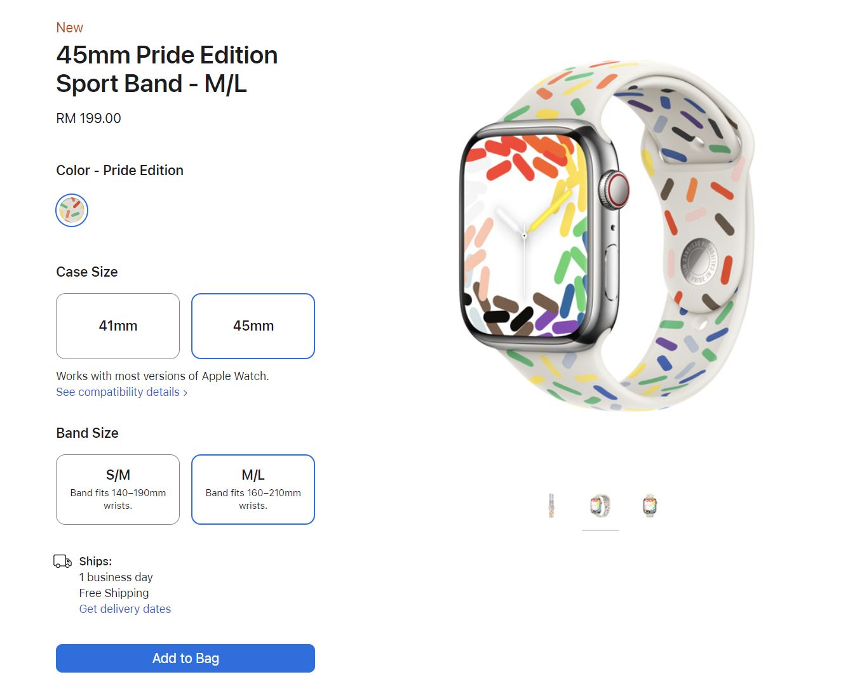Click the Free Shipping text
The height and width of the screenshot is (684, 862).
coord(113,593)
